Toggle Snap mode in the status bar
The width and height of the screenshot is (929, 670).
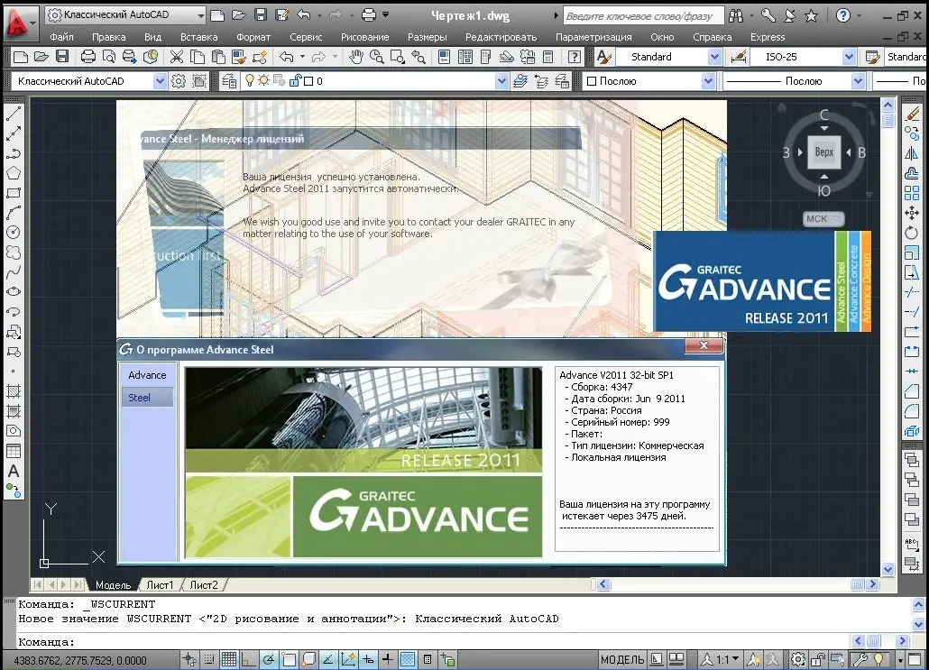pyautogui.click(x=209, y=659)
